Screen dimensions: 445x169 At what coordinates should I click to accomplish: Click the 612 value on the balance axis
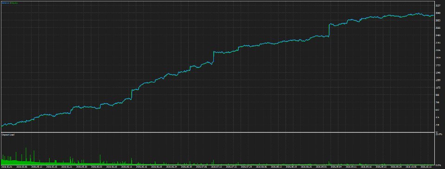tap(437, 110)
